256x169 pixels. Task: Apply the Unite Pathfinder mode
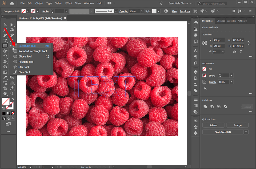coord(205,106)
